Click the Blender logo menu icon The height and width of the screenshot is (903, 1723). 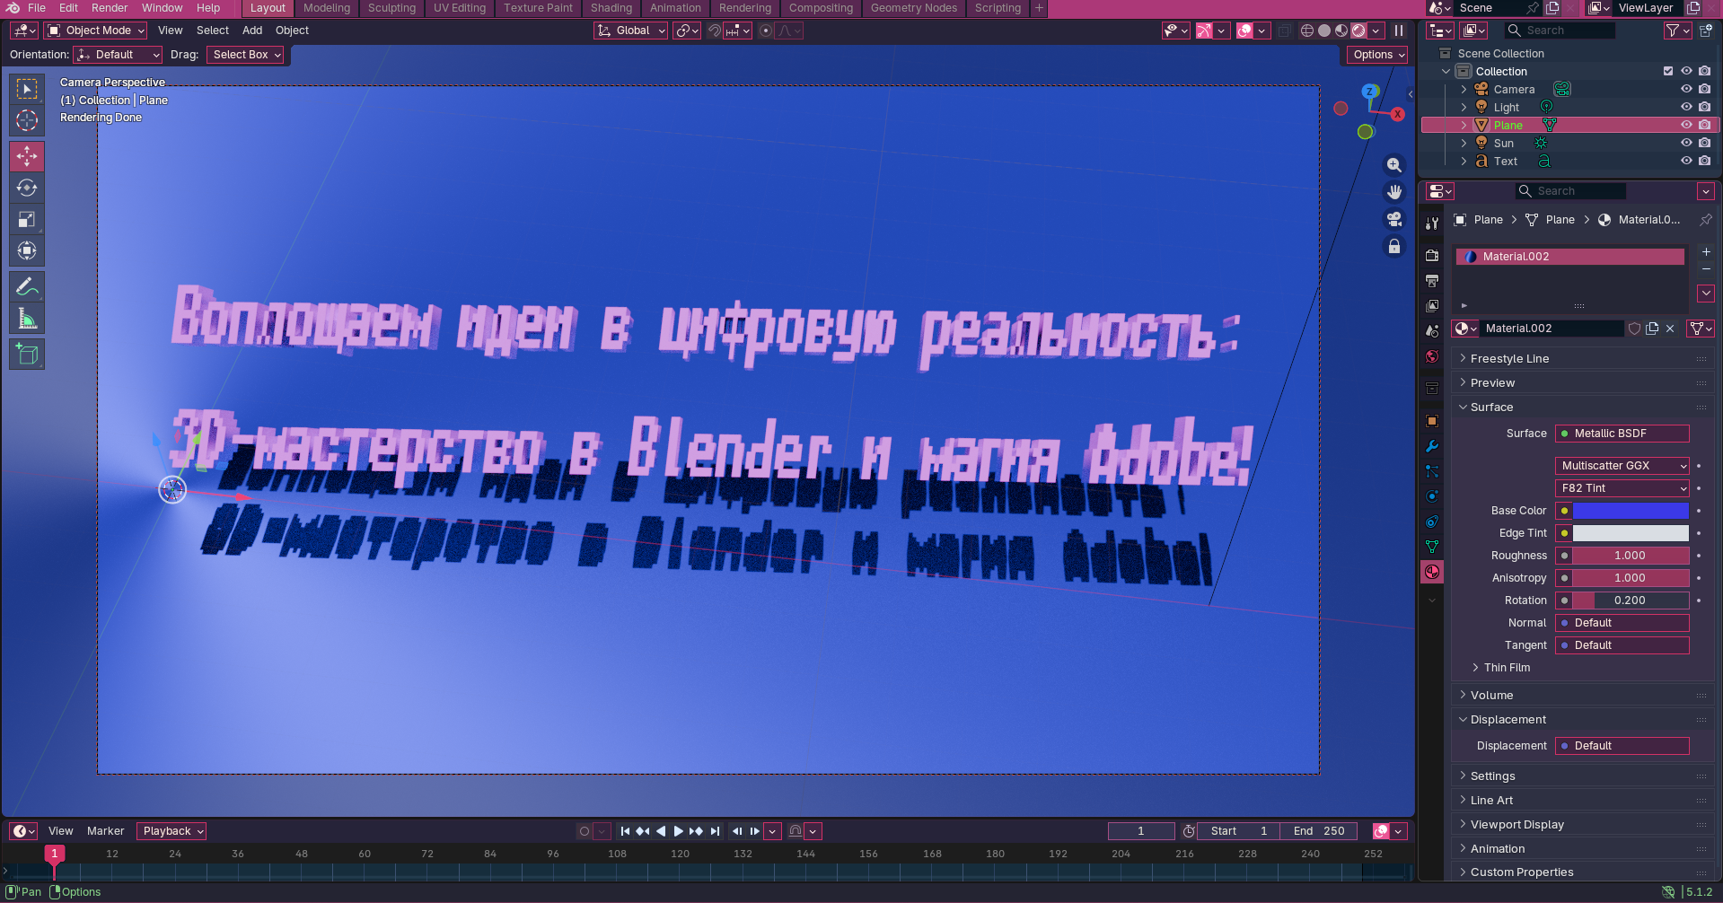tap(13, 8)
